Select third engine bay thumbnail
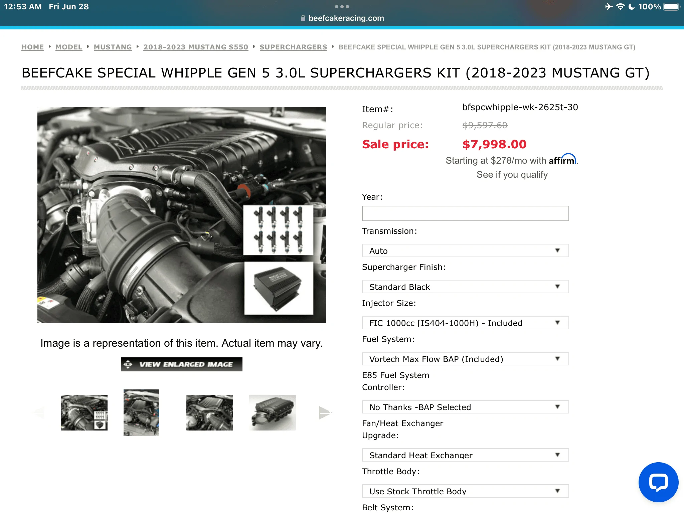Screen dimensions: 684x513 210,413
